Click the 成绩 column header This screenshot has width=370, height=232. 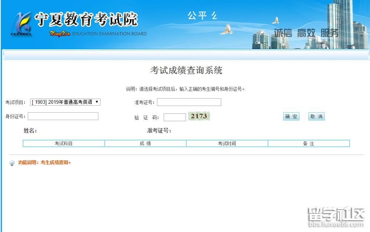tap(145, 143)
